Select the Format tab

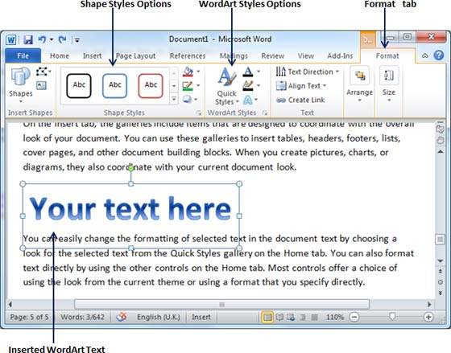pyautogui.click(x=387, y=55)
